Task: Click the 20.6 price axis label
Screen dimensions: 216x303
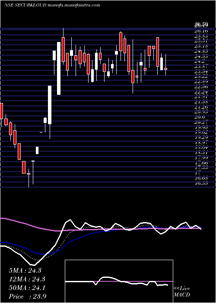Action: coord(200,117)
